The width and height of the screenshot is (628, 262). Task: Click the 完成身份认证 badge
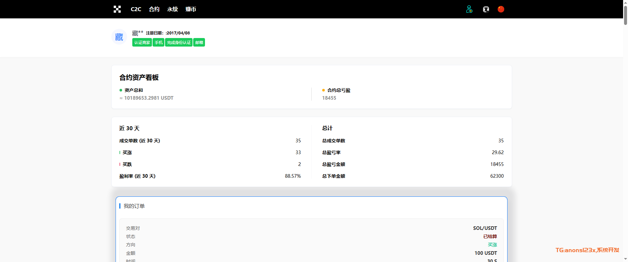click(179, 43)
